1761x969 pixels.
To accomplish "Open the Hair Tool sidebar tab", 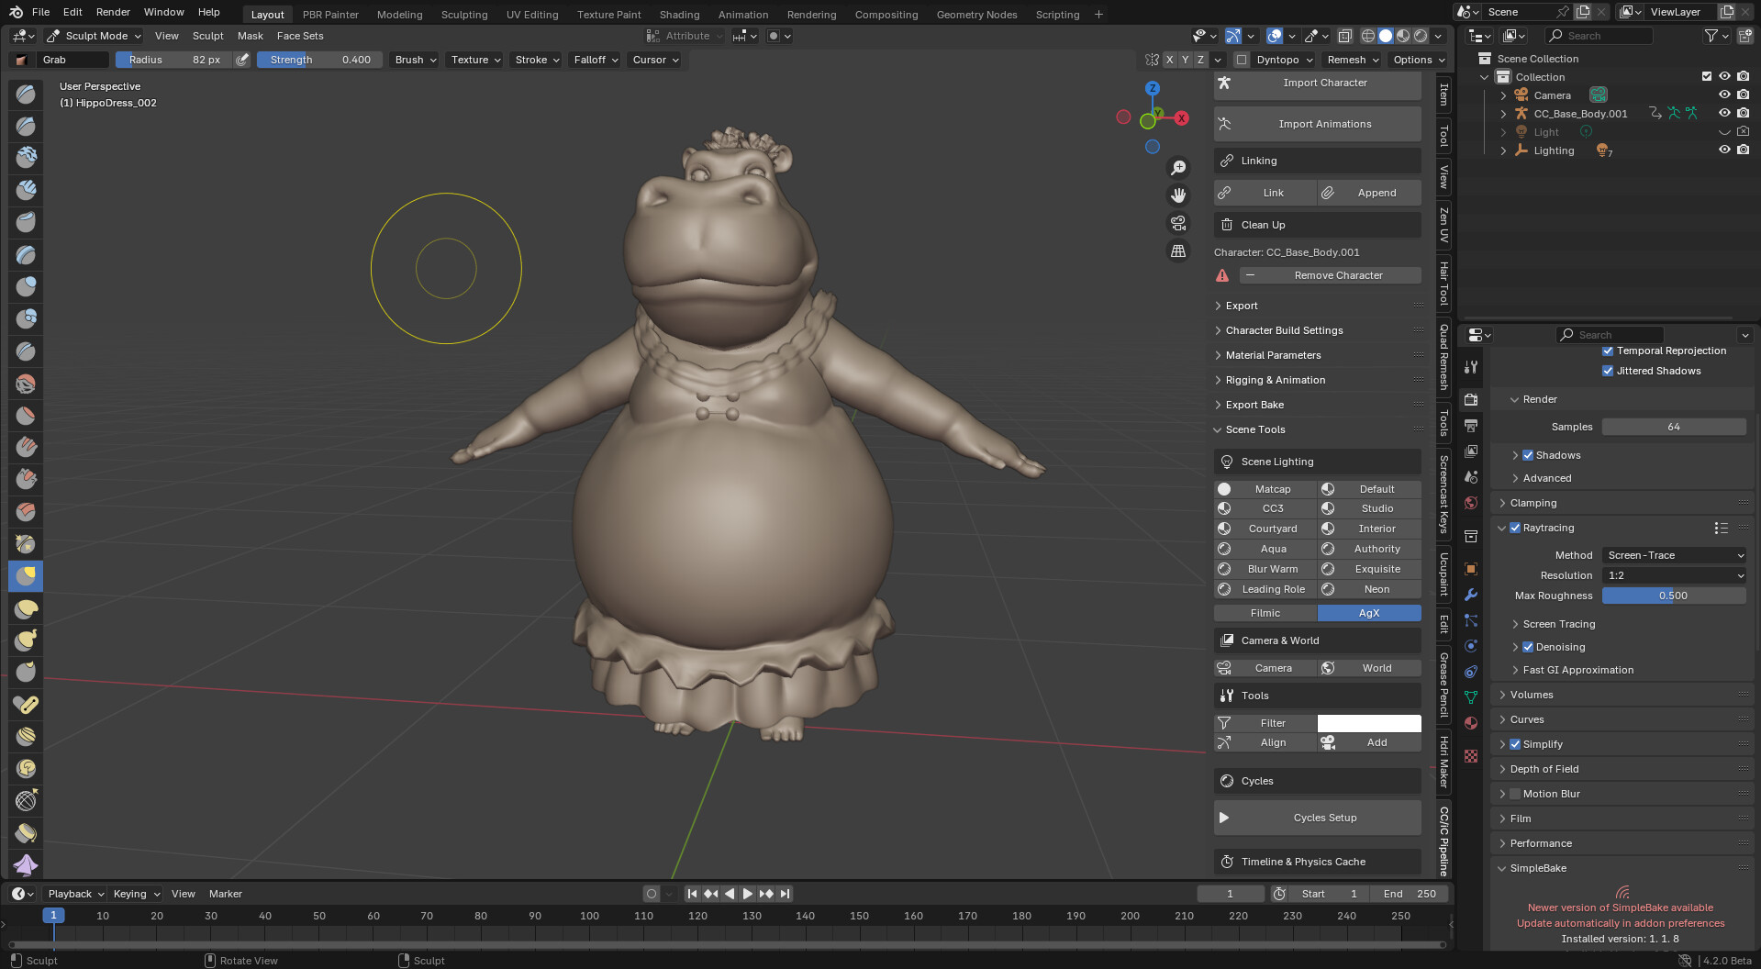I will click(1444, 284).
